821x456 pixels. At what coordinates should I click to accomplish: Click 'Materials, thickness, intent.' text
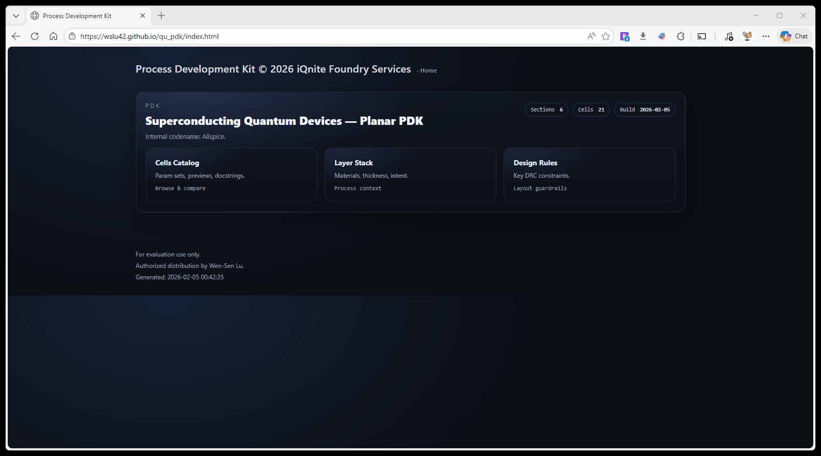[371, 176]
